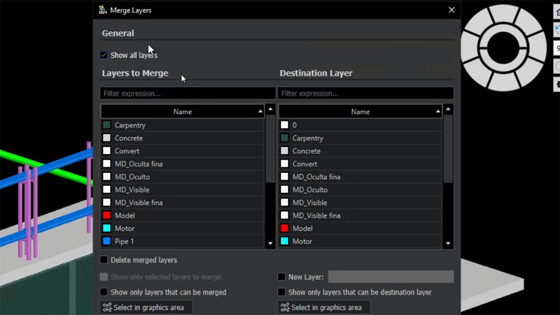Choose MD_Oculto in the Destination Layer list

(x=360, y=190)
